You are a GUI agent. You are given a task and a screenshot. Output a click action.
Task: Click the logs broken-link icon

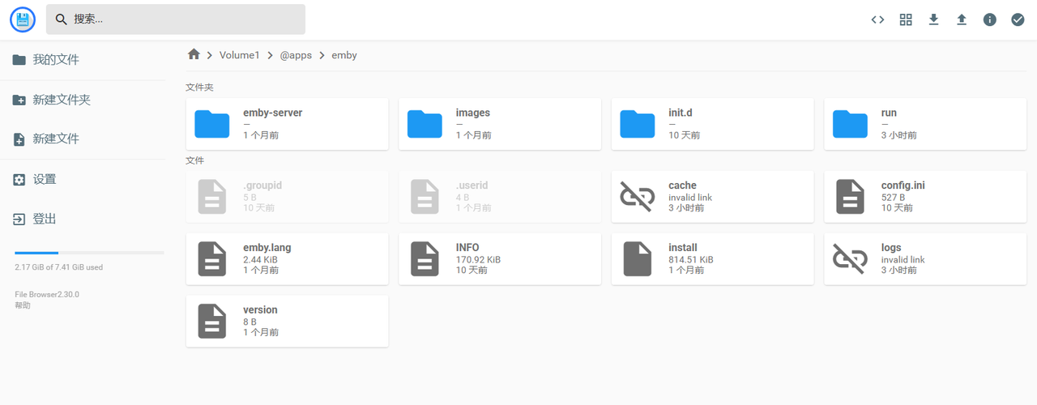850,259
